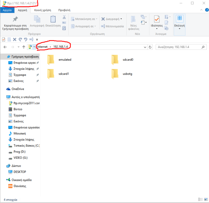Open the Customize Quick Access Toolbar dropdown
Viewport: 209px width, 203px height.
[37, 39]
